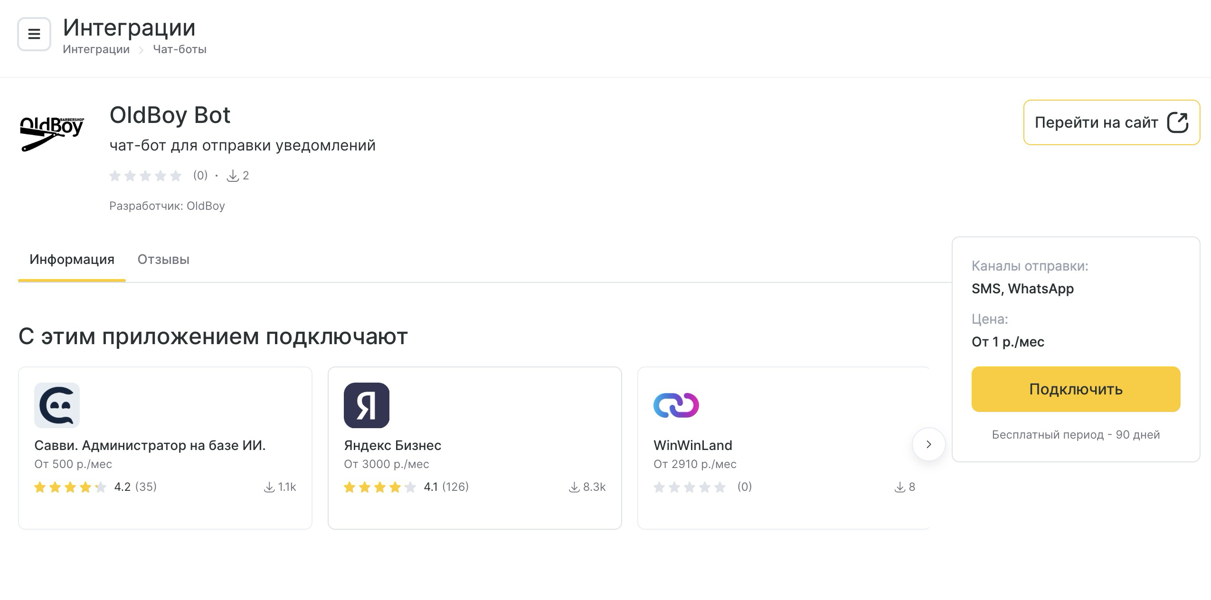Click the Савви app icon
This screenshot has height=600, width=1211.
(x=57, y=405)
